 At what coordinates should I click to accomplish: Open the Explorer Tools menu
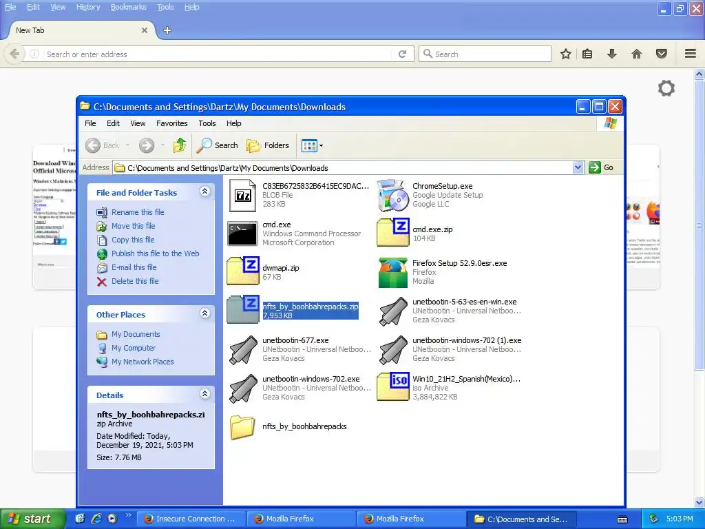point(207,123)
